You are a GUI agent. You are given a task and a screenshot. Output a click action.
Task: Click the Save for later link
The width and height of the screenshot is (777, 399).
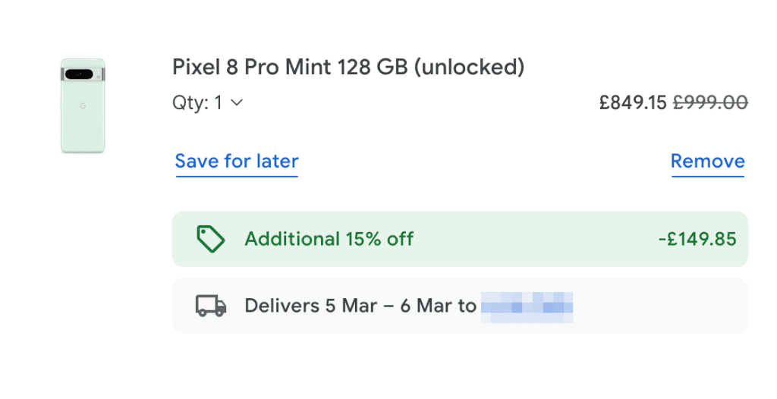(237, 162)
